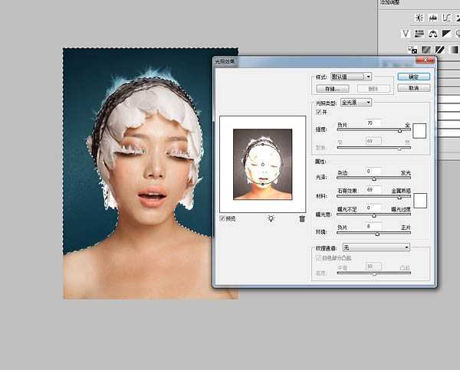Viewport: 460px width, 370px height.
Task: Toggle the 开 (light on) checkbox
Action: 318,112
